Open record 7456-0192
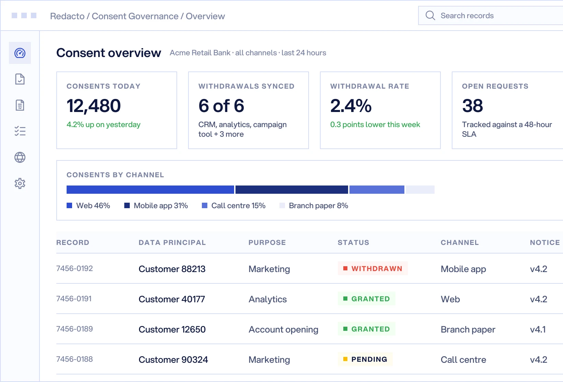Image resolution: width=563 pixels, height=382 pixels. pos(74,268)
